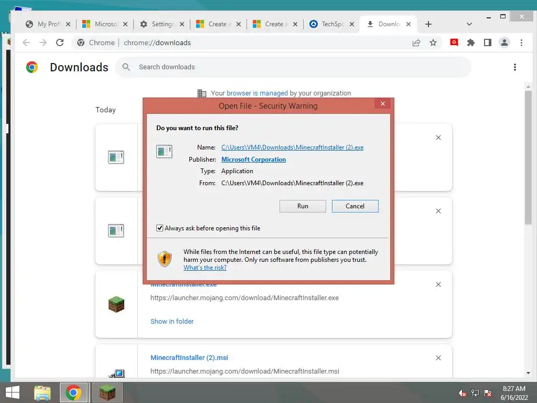The image size is (537, 403).
Task: Click the share this page icon
Action: (x=416, y=43)
